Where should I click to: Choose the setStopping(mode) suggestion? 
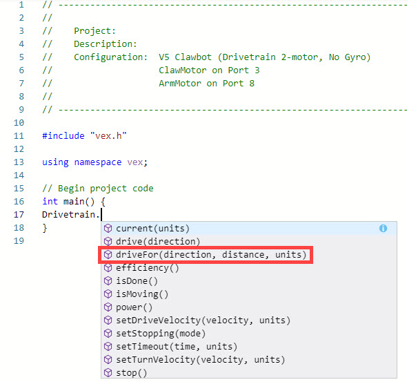pyautogui.click(x=249, y=334)
